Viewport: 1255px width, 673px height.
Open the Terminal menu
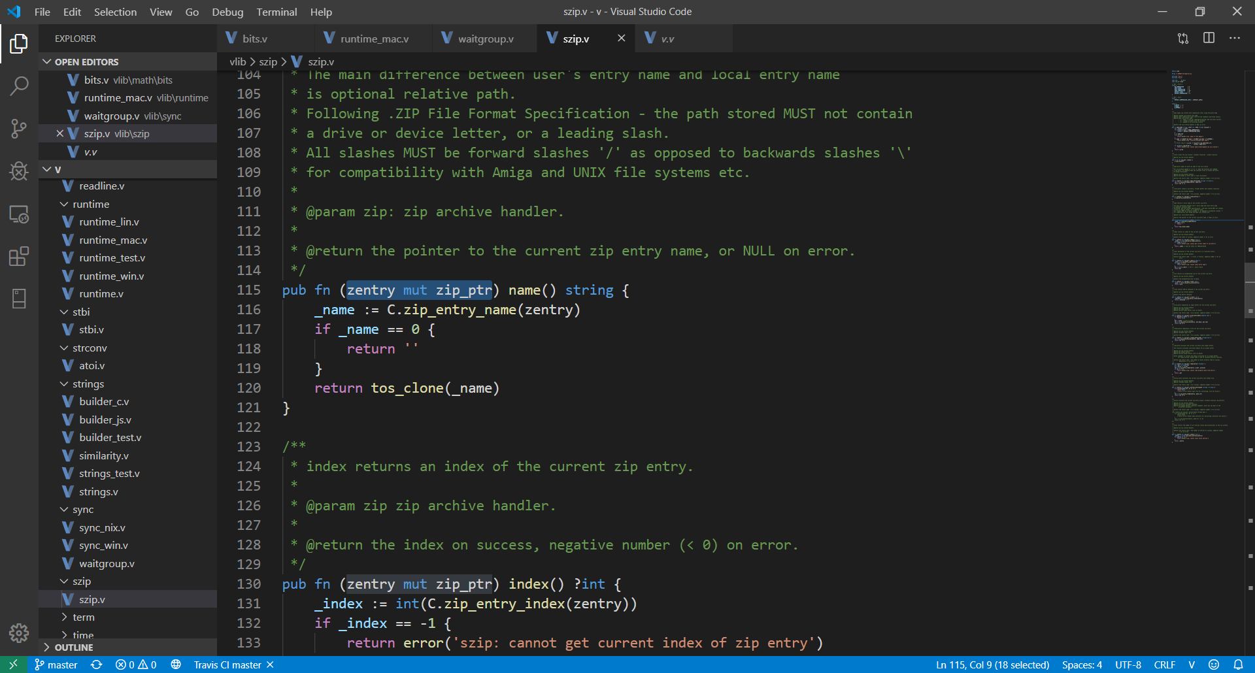coord(276,12)
